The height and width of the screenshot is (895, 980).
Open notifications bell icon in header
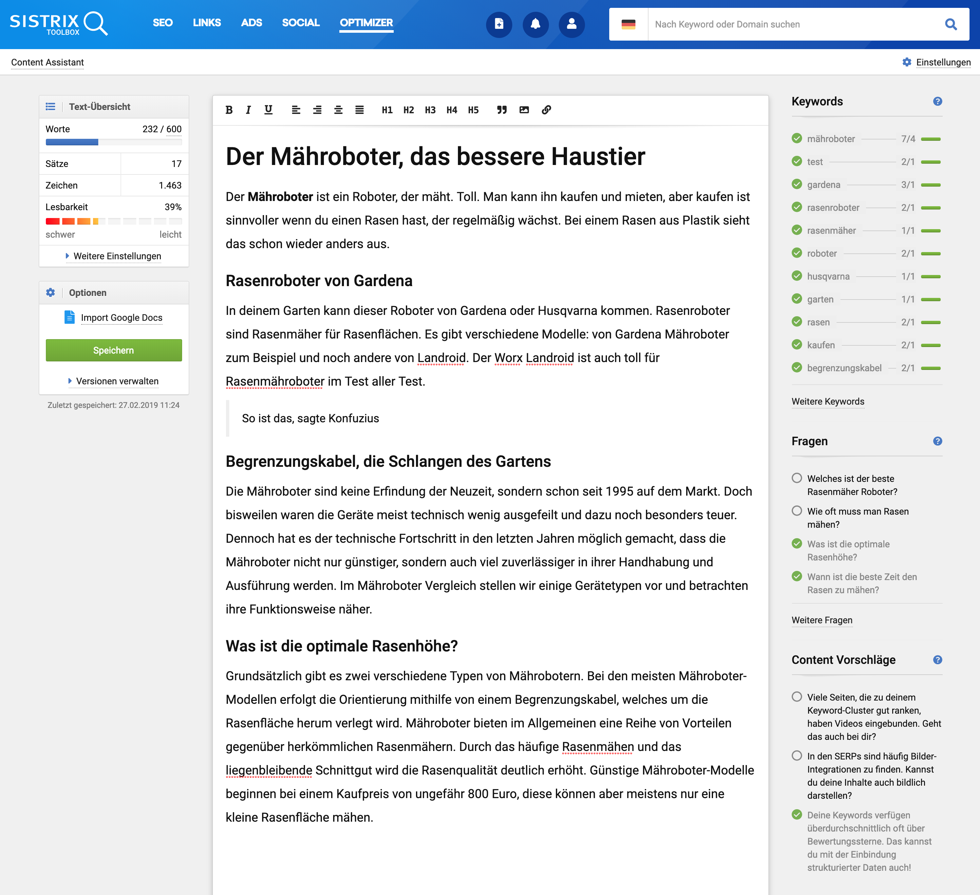tap(535, 24)
